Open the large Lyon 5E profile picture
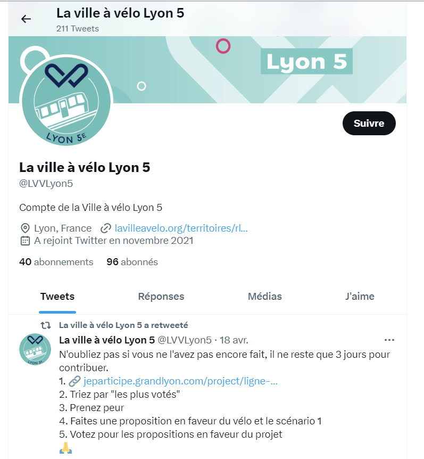 click(66, 101)
